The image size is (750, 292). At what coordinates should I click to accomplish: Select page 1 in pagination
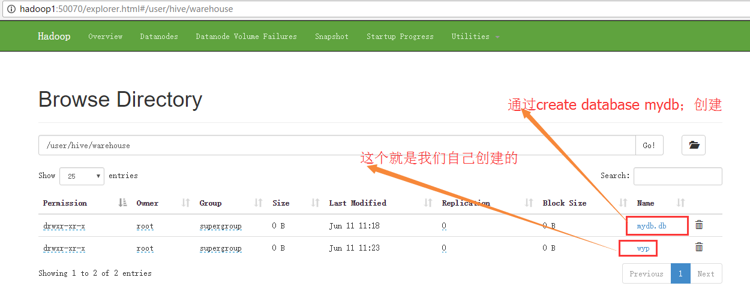[680, 273]
